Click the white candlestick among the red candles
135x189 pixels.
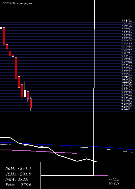[25, 93]
